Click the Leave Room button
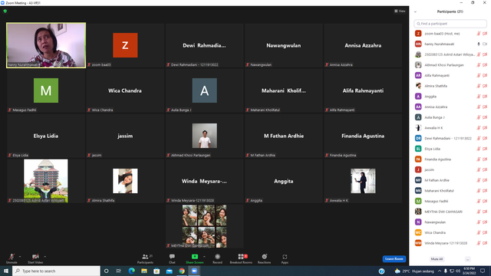Viewport: 491px width, 276px height. [394, 259]
